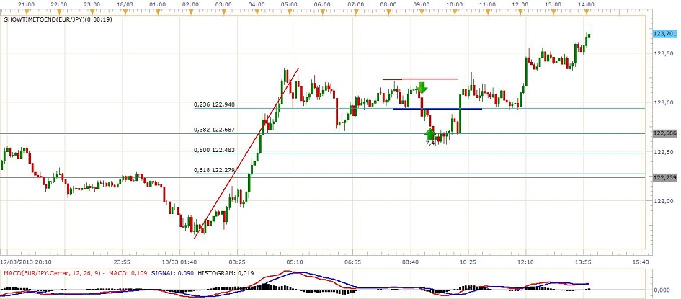Image resolution: width=681 pixels, height=299 pixels.
Task: Click the green up arrow buy marker
Action: [x=431, y=134]
